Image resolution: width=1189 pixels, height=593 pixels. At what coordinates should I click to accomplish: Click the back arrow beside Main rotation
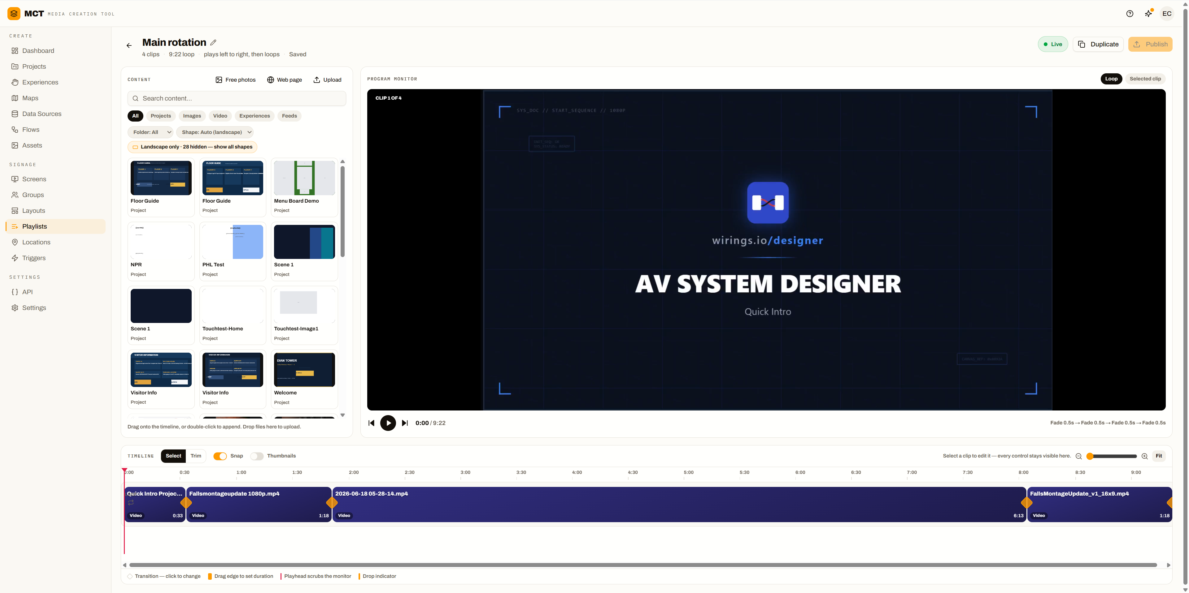coord(129,45)
